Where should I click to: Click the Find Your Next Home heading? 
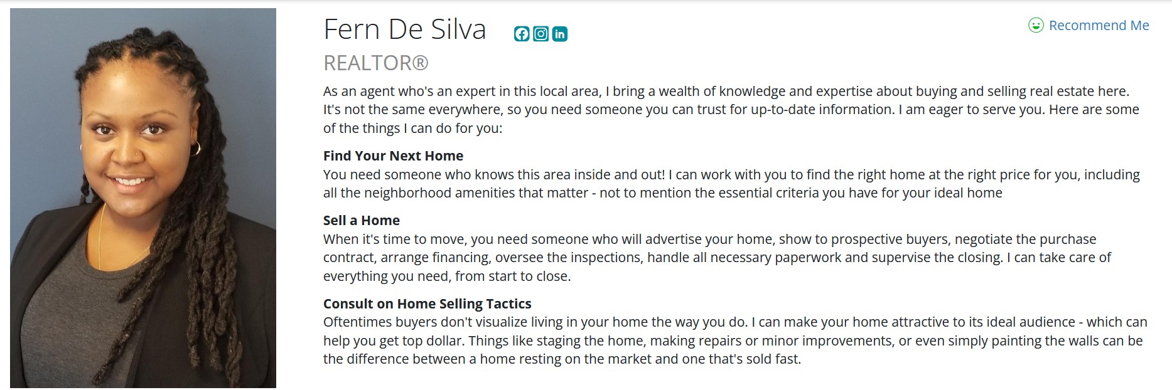[393, 155]
